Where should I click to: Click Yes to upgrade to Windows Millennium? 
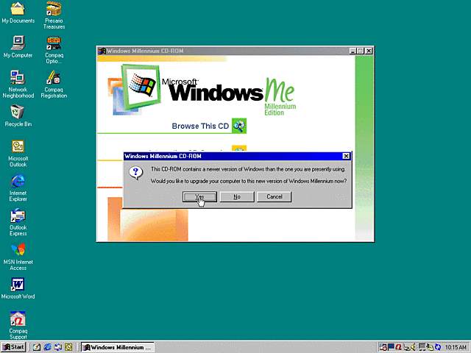tap(199, 197)
